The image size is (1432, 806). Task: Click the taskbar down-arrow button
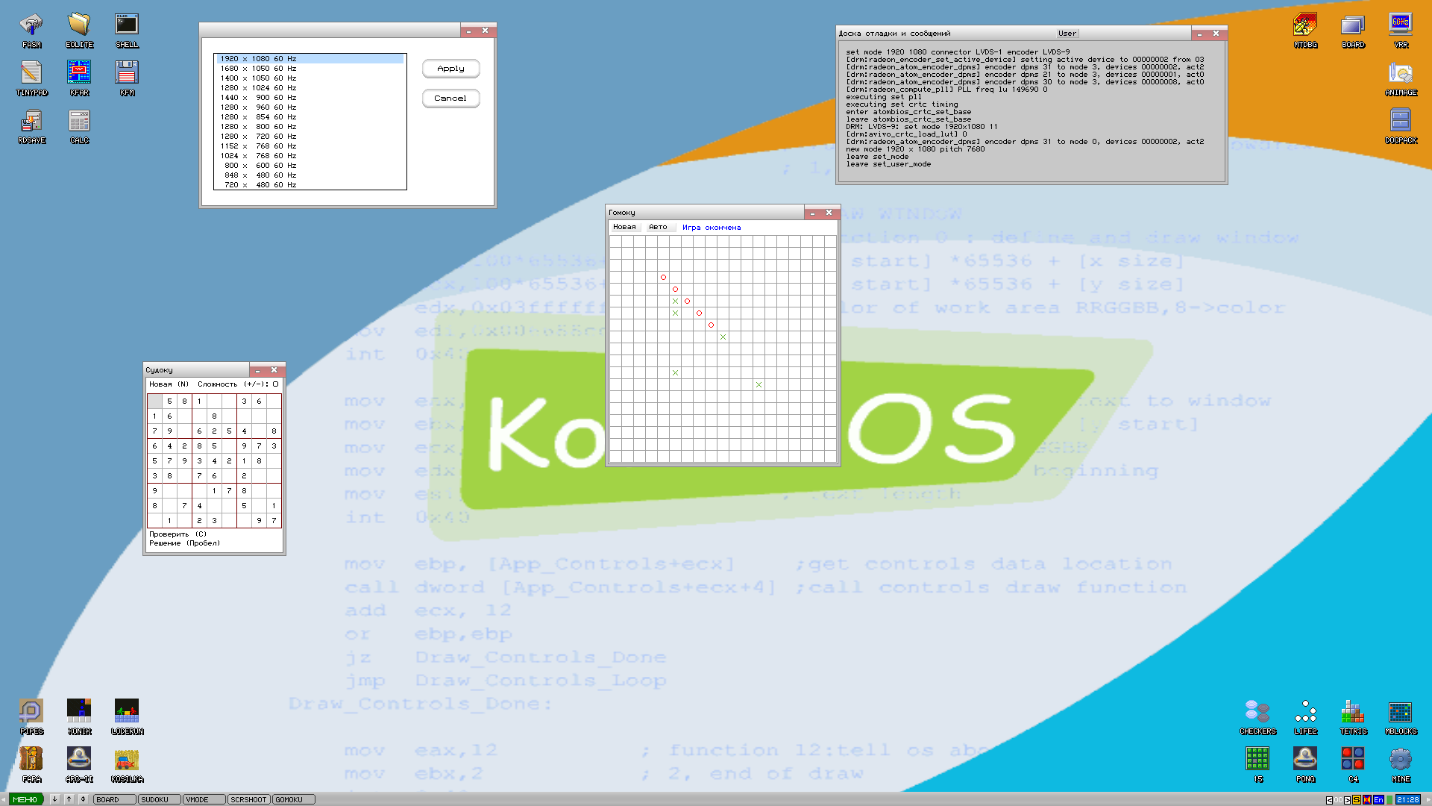[54, 799]
